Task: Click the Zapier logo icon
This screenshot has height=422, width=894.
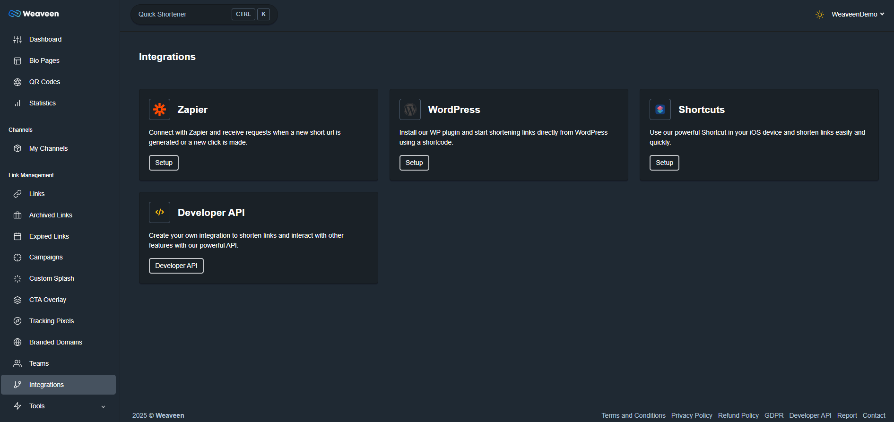Action: click(x=159, y=110)
